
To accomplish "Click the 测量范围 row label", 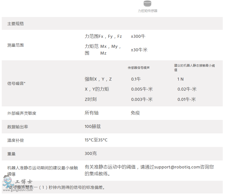I will (15, 45).
